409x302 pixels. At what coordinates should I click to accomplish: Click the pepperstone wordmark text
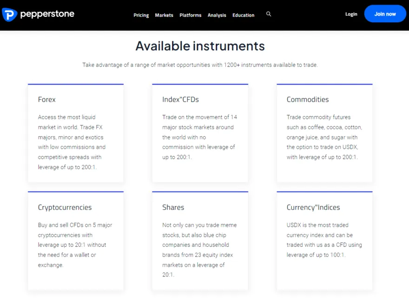click(47, 14)
